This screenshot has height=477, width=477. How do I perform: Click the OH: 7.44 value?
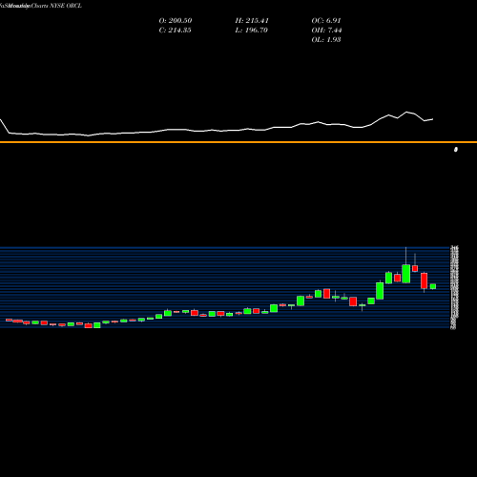[x=326, y=31]
